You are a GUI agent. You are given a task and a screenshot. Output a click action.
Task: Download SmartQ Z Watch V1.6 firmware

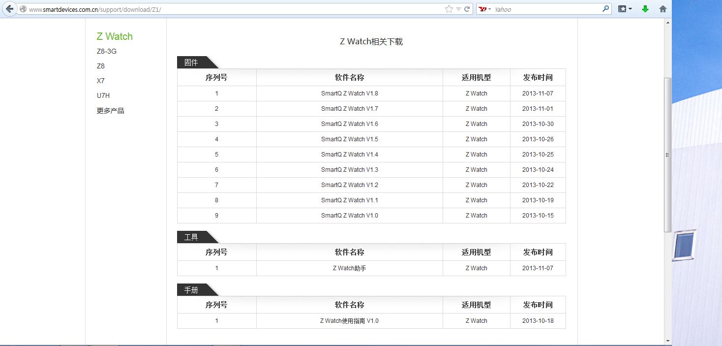coord(350,124)
